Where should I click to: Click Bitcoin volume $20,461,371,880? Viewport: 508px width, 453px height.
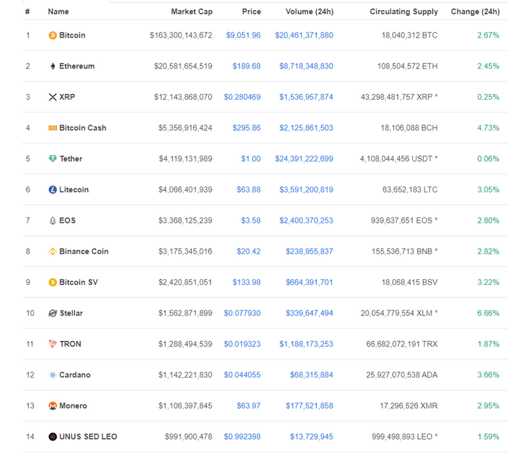click(x=304, y=35)
